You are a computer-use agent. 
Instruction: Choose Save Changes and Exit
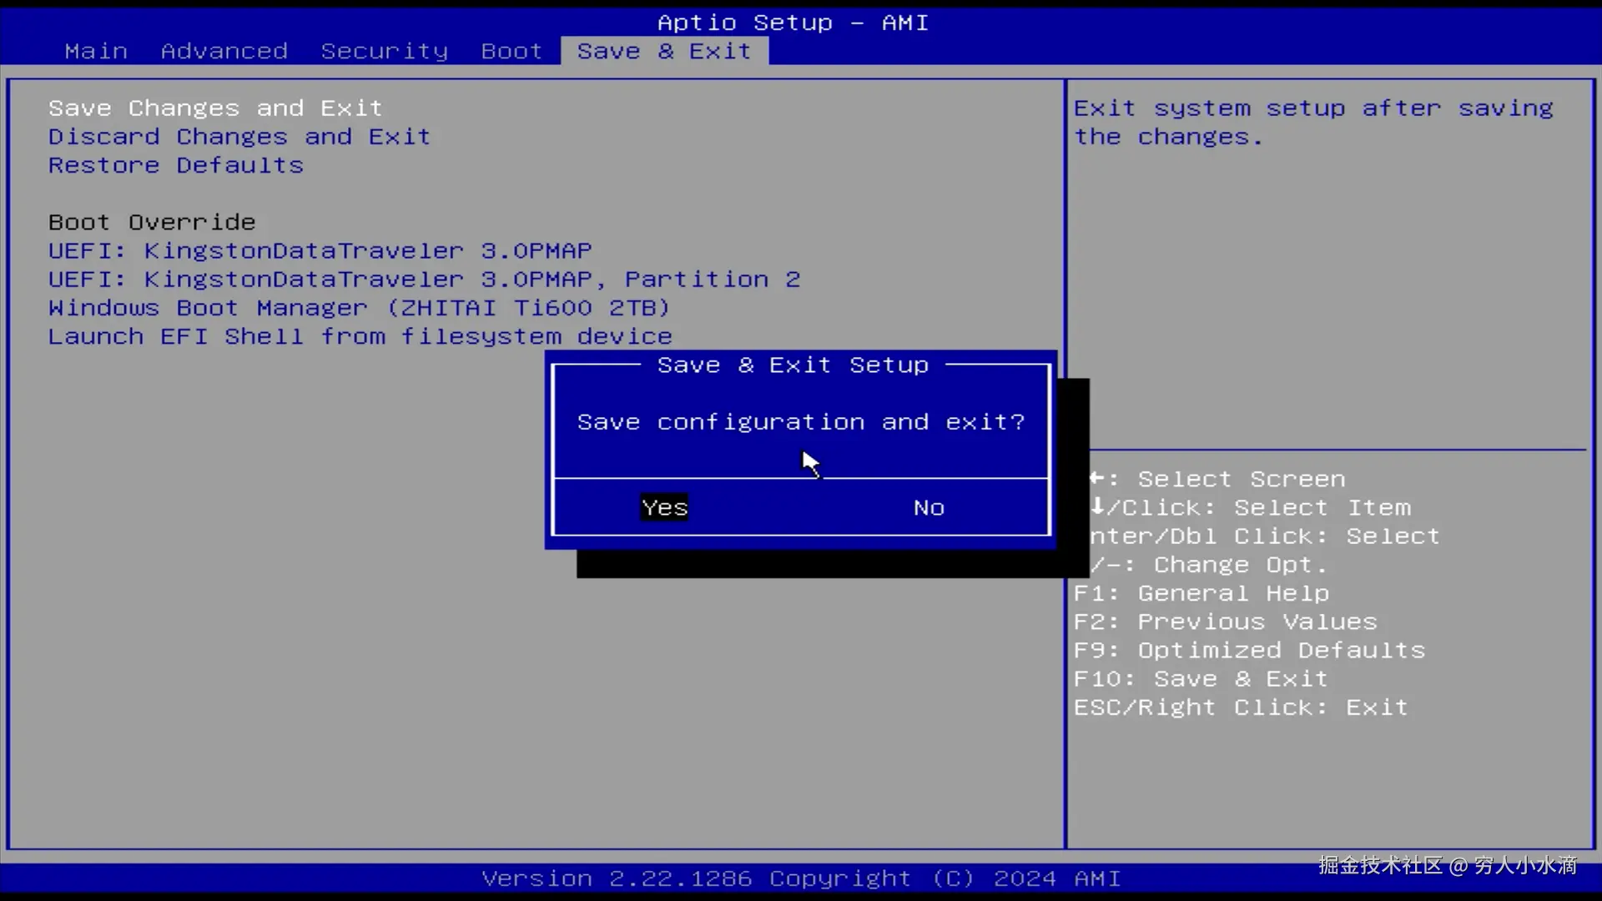(x=214, y=108)
